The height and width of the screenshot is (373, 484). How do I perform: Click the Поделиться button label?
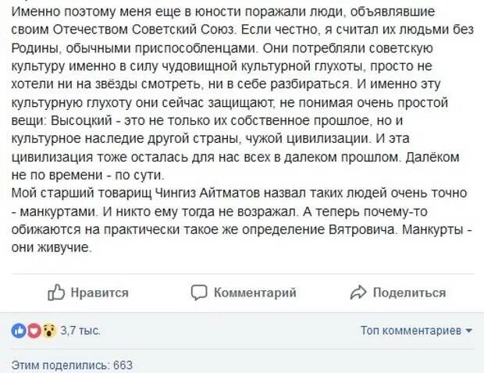coord(409,293)
